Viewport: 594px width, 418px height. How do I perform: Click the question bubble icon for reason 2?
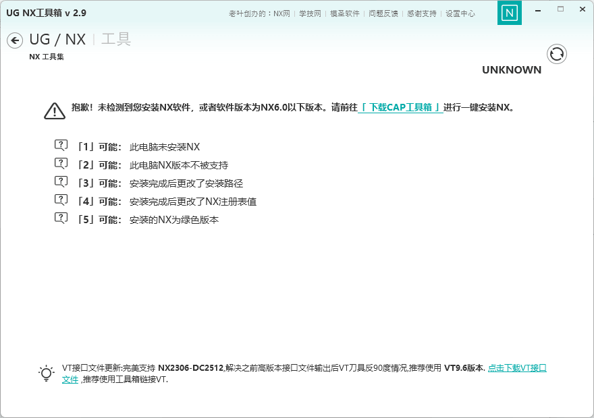coord(61,164)
